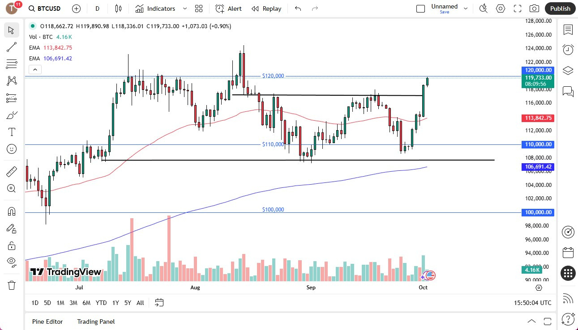This screenshot has width=578, height=330.
Task: Select the Text annotation tool
Action: click(11, 131)
